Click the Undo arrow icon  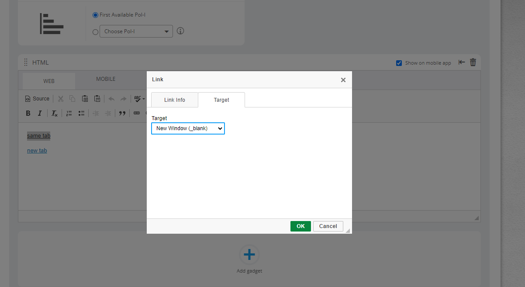coord(111,99)
